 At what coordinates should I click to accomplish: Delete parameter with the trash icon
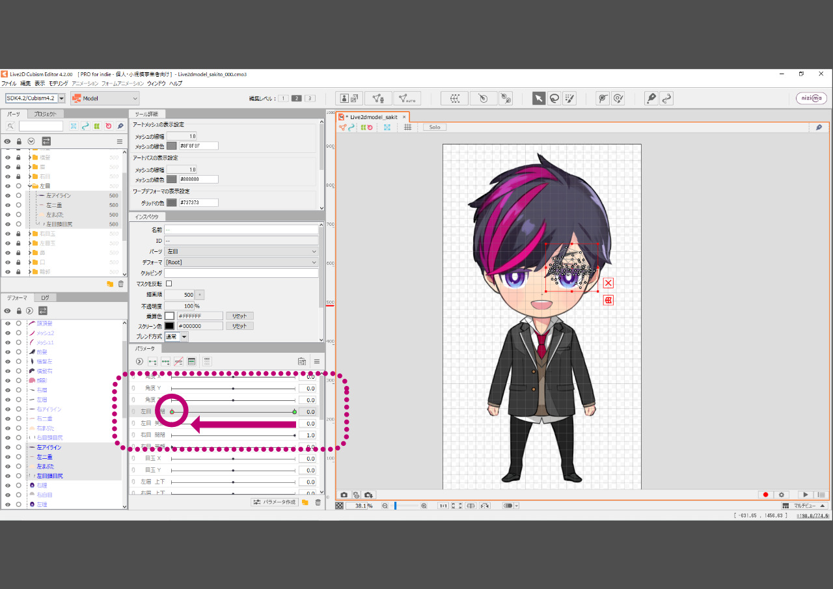[318, 502]
